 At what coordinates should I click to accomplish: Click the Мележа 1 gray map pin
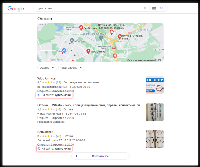[71, 41]
